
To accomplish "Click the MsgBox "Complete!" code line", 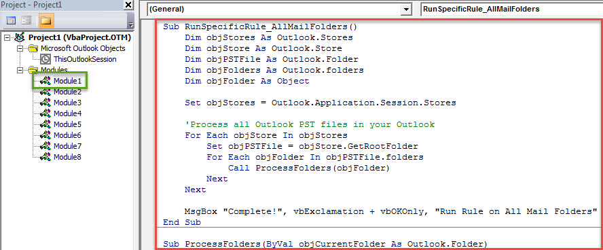I will pos(391,211).
